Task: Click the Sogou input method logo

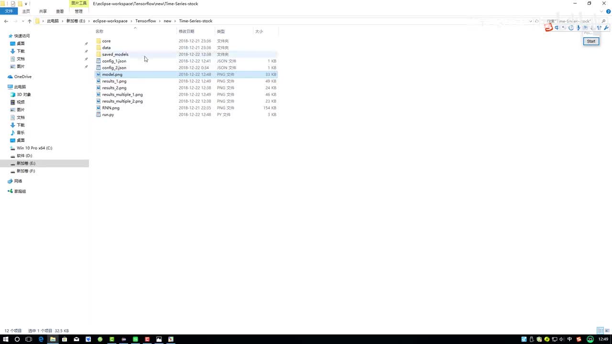Action: tap(549, 28)
